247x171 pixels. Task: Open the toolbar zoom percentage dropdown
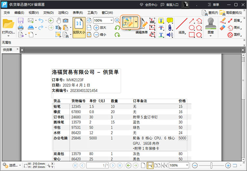point(111,20)
